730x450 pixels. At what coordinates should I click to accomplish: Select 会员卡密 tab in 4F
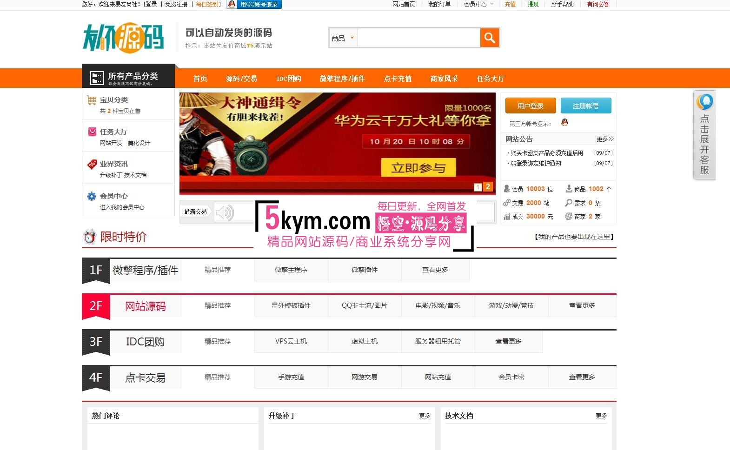point(511,377)
